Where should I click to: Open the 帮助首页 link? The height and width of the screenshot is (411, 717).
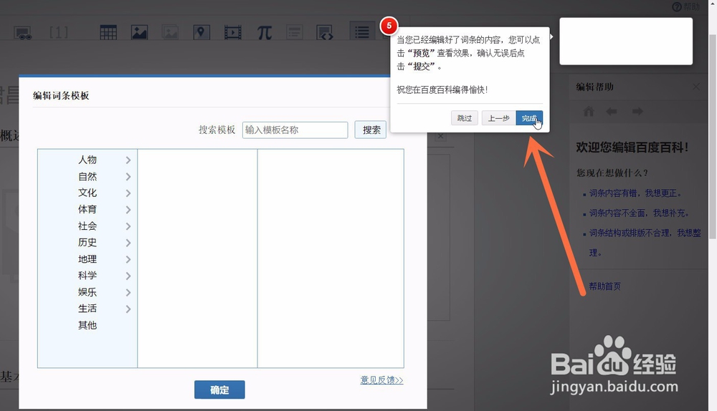click(x=604, y=286)
